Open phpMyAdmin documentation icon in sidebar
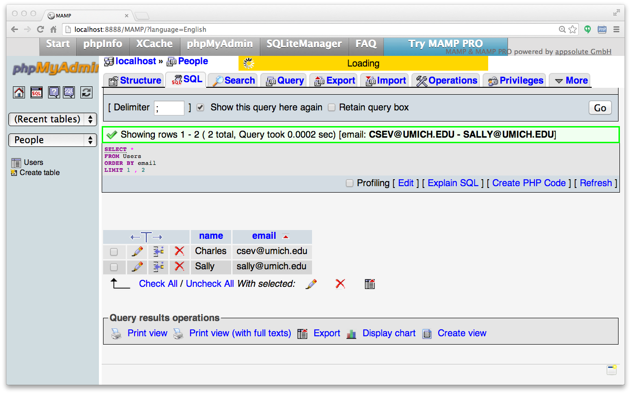Image resolution: width=631 pixels, height=394 pixels. (54, 92)
